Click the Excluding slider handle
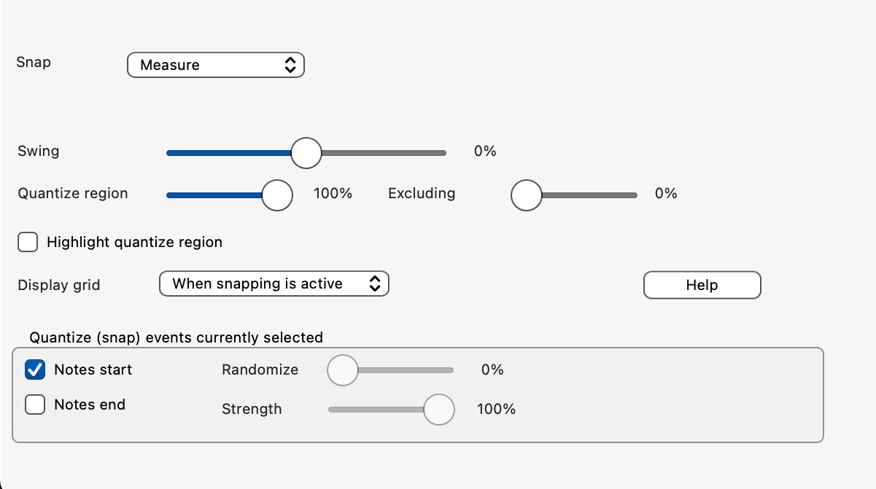The width and height of the screenshot is (876, 489). click(x=527, y=195)
